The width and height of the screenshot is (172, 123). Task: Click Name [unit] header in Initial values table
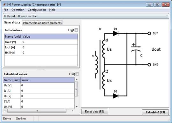[13, 37]
